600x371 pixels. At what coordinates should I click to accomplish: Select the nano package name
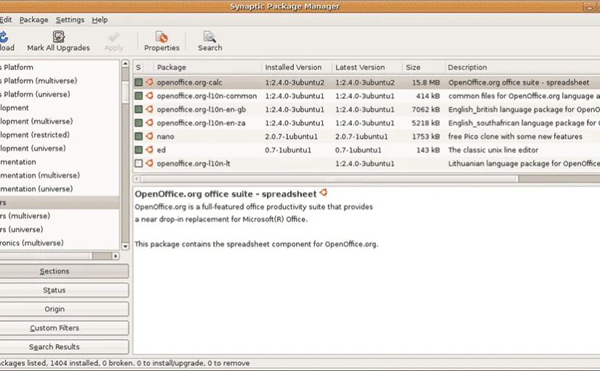(165, 137)
